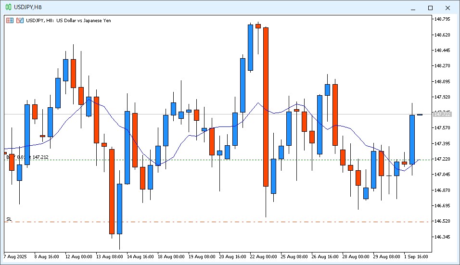Click the 14 Aug 16:00 time axis label

click(x=140, y=257)
